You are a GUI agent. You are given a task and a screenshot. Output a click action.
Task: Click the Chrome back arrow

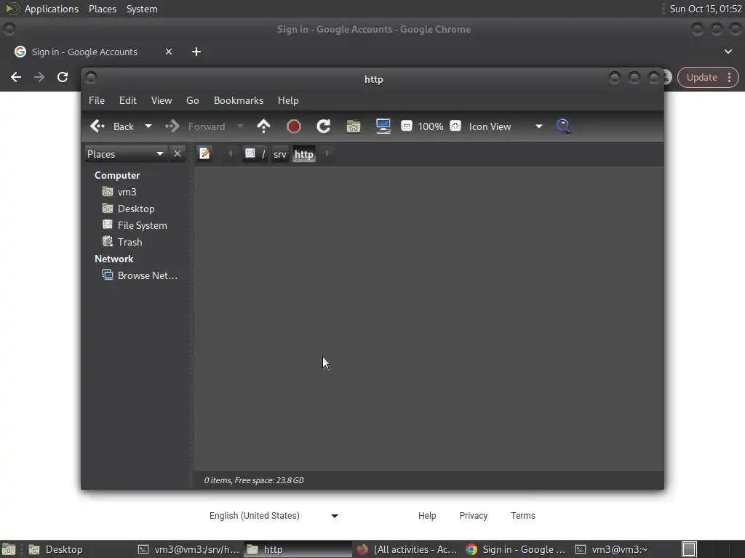[x=16, y=77]
